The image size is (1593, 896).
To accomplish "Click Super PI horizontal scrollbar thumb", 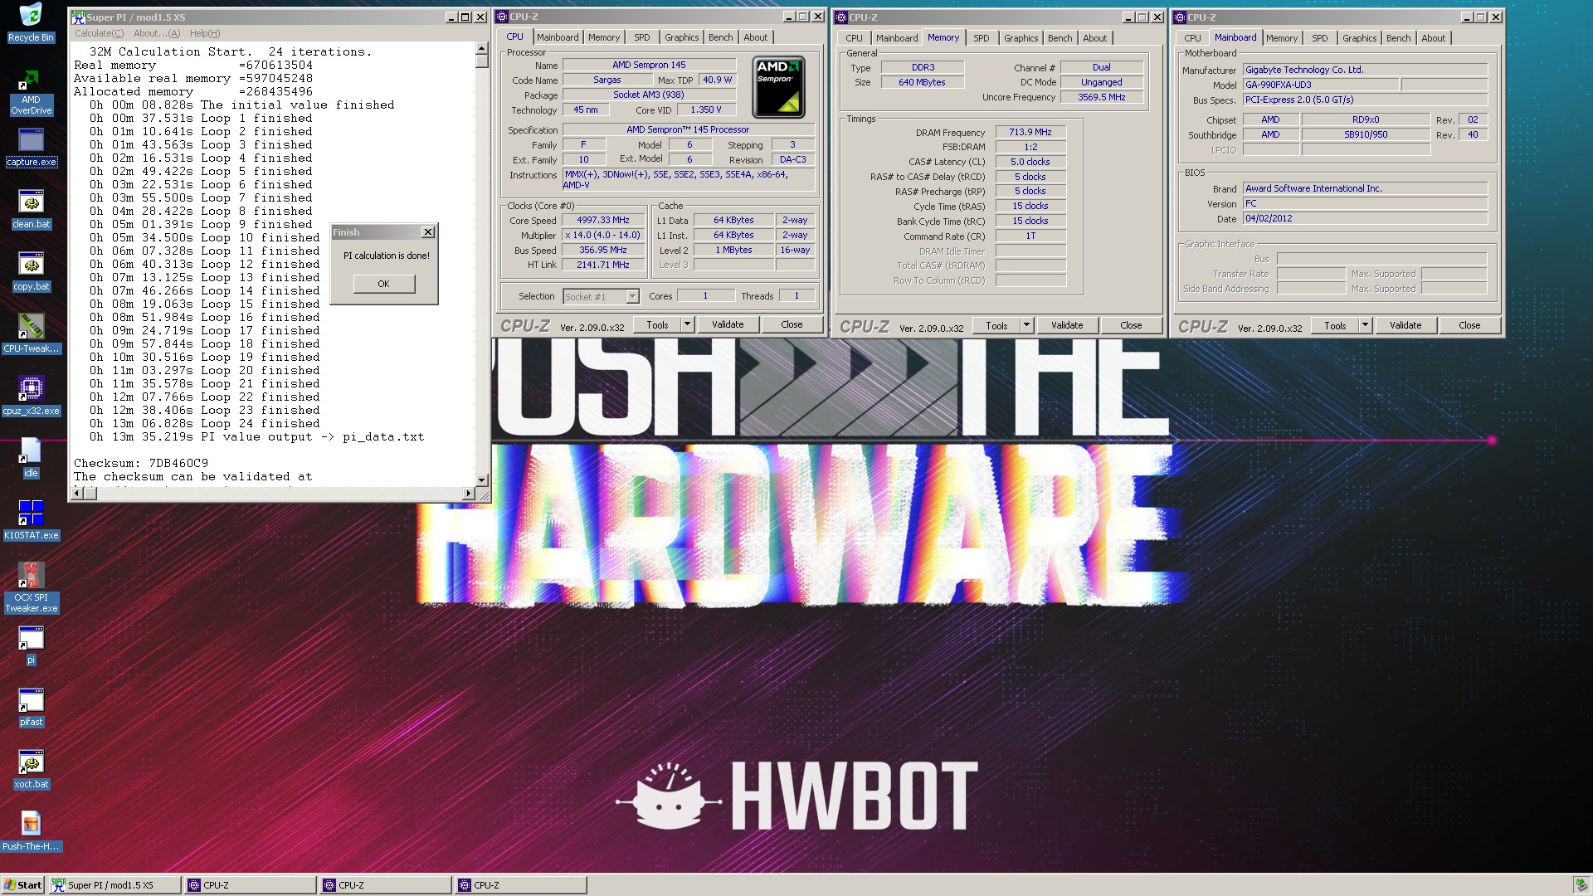I will 90,494.
